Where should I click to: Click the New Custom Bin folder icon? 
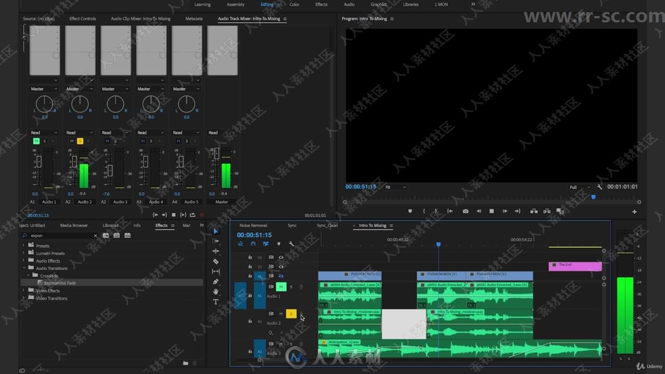click(x=185, y=363)
